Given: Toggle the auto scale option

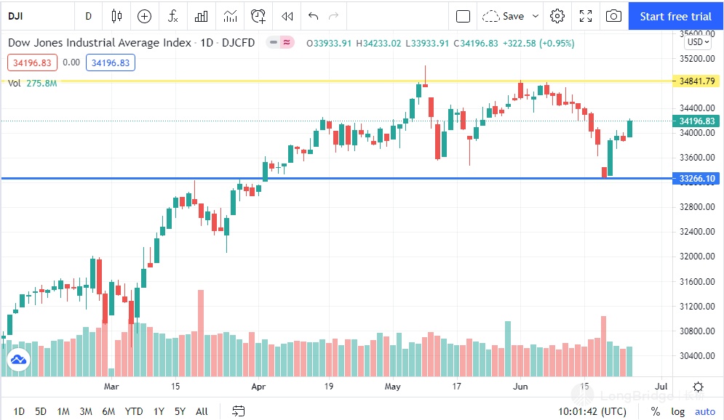Looking at the screenshot, I should (704, 411).
